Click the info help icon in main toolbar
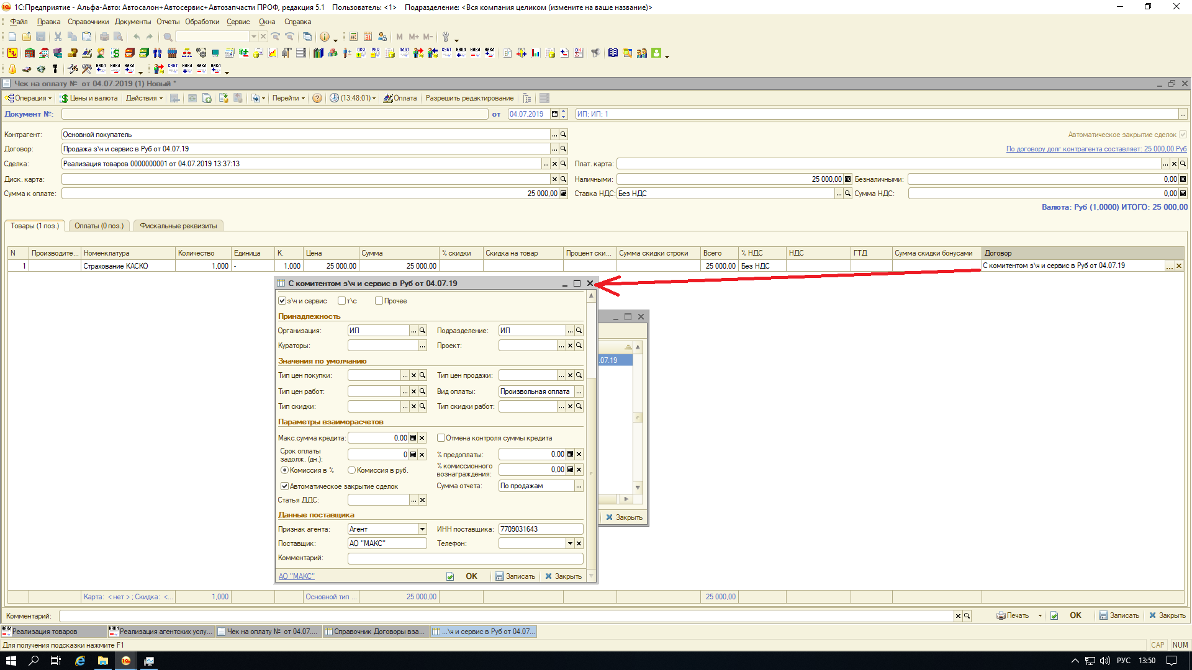1192x670 pixels. click(324, 37)
